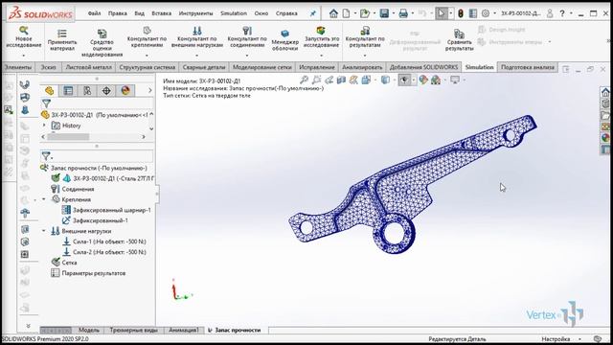
Task: Click the Edit Appearance icon in the view toolbar
Action: 423,80
